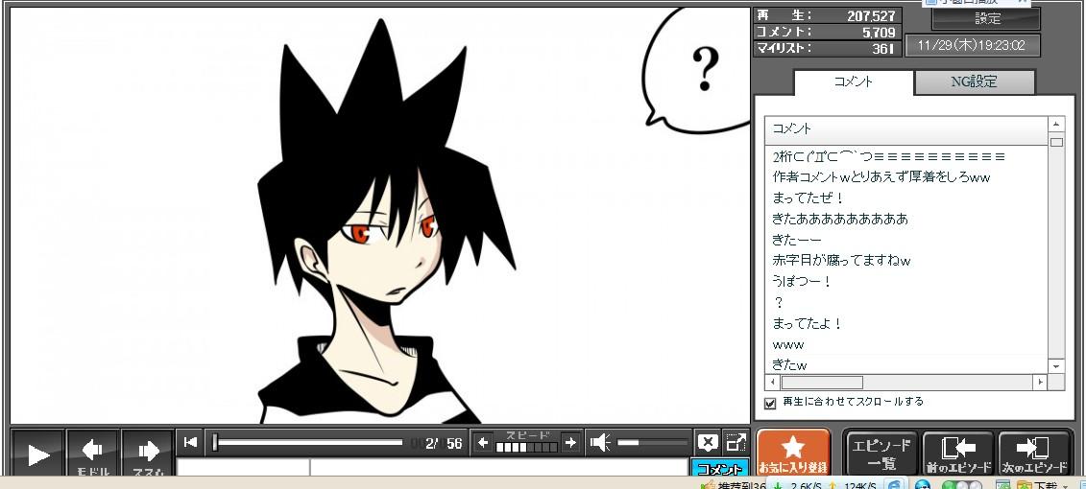
Task: Click the forward arrow (ススム) button
Action: tap(147, 453)
